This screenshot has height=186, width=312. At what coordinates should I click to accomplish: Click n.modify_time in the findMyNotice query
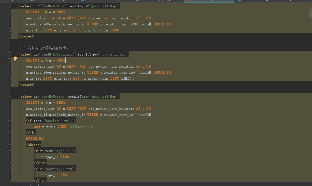coord(96,30)
